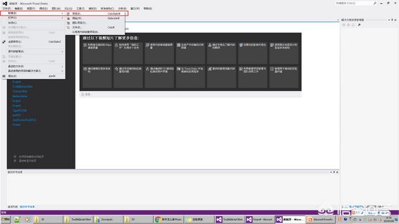Click the Quick Launch magnifier icon
This screenshot has width=399, height=224.
[375, 3]
